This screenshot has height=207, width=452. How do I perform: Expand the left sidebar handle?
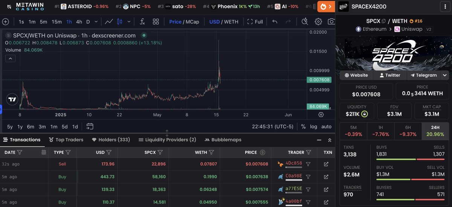(1, 110)
